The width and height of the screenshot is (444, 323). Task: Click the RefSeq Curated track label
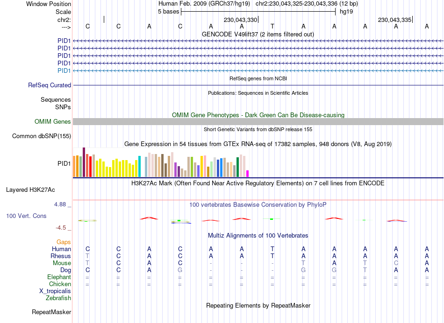[x=50, y=85]
